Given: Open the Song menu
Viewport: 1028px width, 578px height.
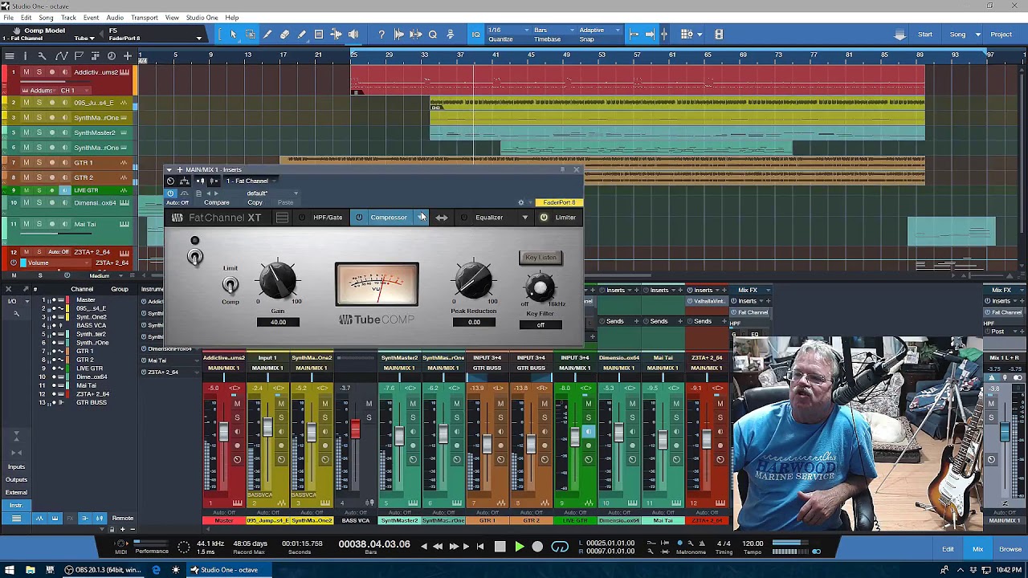Looking at the screenshot, I should click(46, 18).
